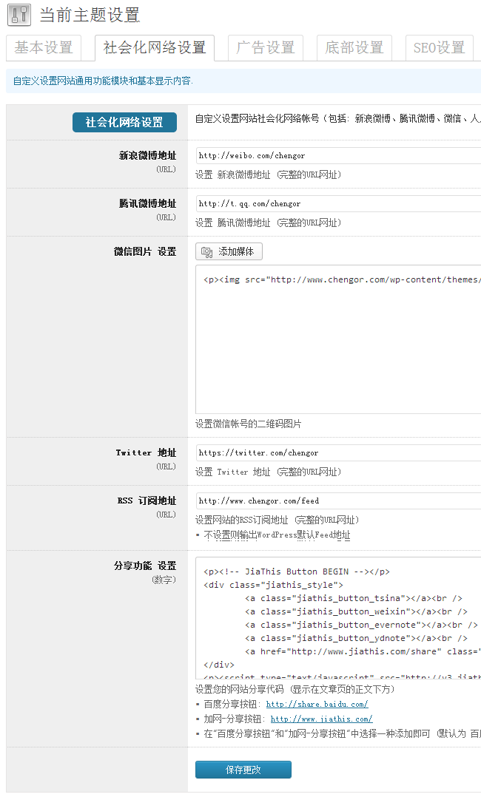Focus the RSS 订阅地址 field
Image resolution: width=481 pixels, height=797 pixels.
click(x=338, y=501)
